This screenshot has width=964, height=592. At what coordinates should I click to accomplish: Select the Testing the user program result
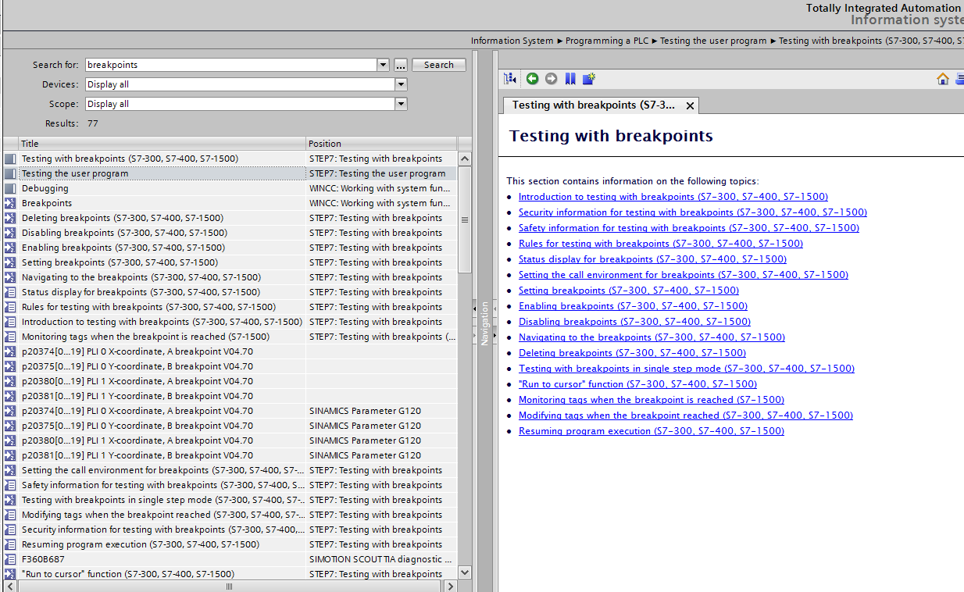230,173
